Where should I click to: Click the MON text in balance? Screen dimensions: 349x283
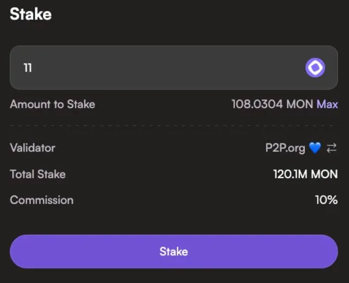(x=300, y=105)
